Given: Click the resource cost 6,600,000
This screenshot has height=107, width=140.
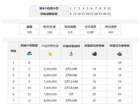Looking at the screenshot, I should click(x=50, y=75).
